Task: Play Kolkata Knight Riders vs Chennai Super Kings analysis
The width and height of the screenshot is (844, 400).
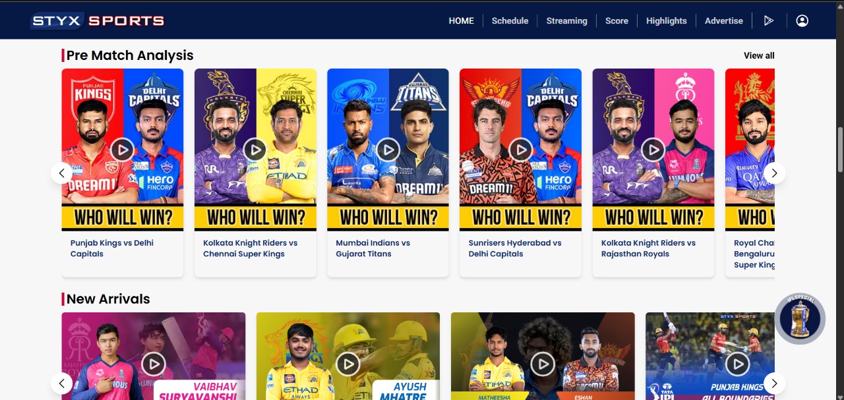Action: click(x=255, y=150)
